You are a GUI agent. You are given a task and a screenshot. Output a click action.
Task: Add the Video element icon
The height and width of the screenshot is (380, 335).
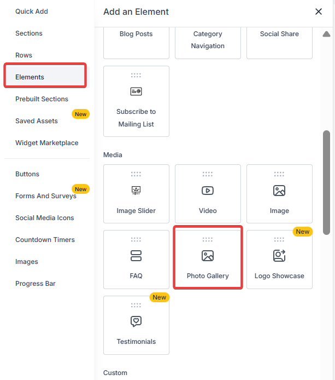point(208,191)
